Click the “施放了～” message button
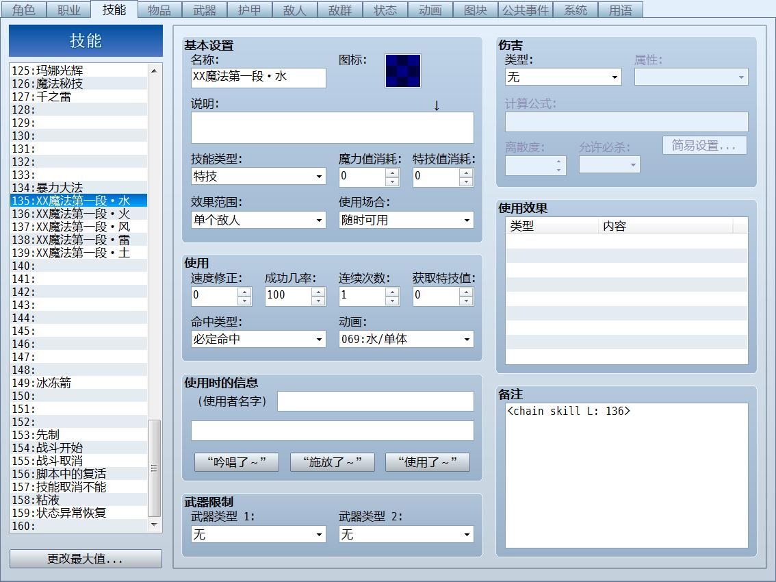Viewport: 776px width, 582px height. tap(332, 462)
